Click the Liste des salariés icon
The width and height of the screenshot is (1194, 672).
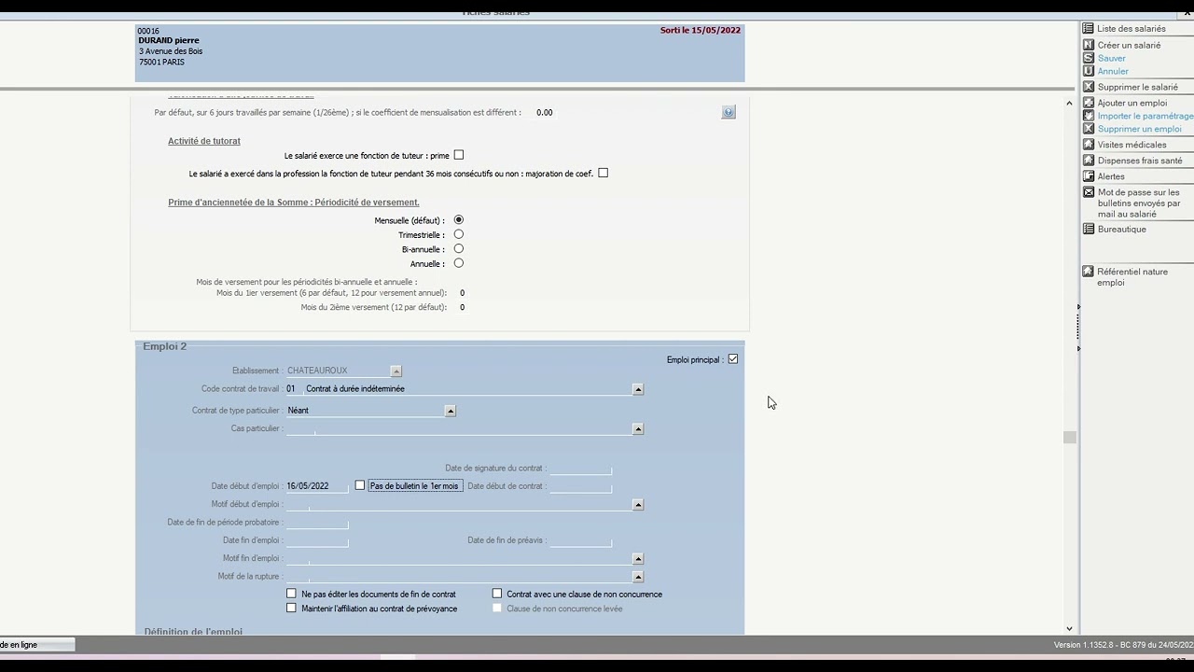coord(1088,29)
